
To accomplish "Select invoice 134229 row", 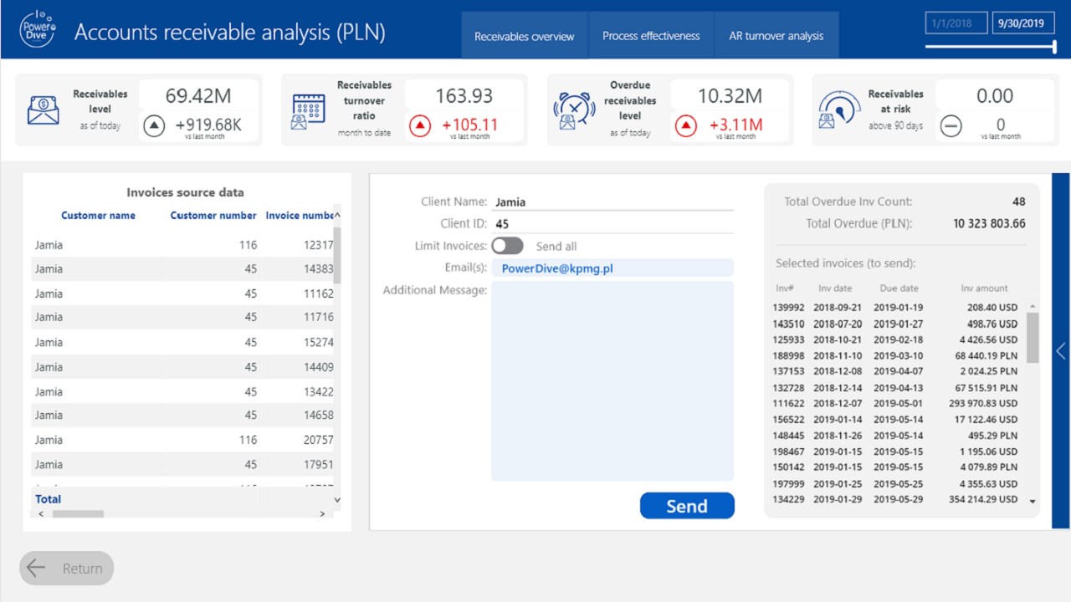I will 895,499.
